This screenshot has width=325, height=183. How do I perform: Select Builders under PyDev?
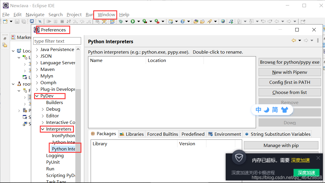(55, 103)
